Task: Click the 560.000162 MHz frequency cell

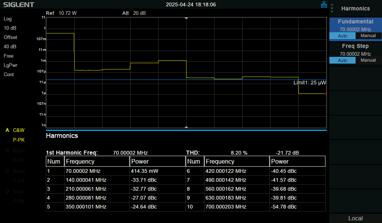Action: (x=237, y=189)
